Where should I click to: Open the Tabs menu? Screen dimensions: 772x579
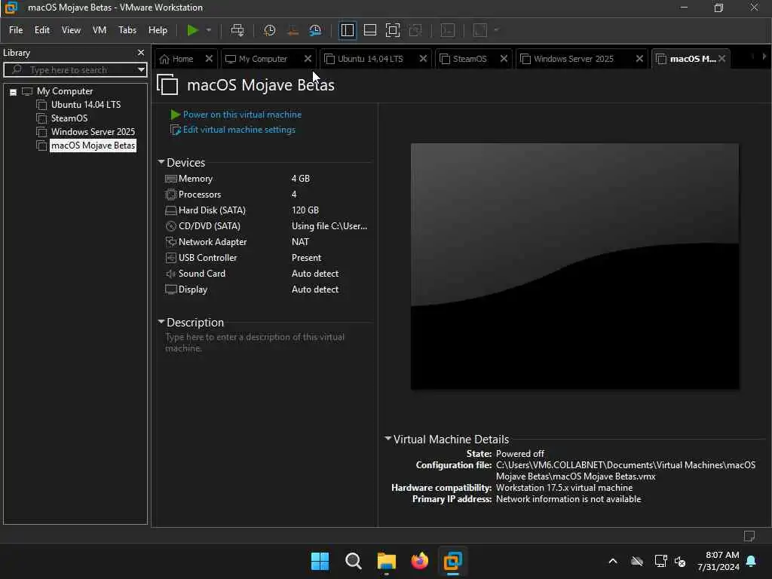127,30
